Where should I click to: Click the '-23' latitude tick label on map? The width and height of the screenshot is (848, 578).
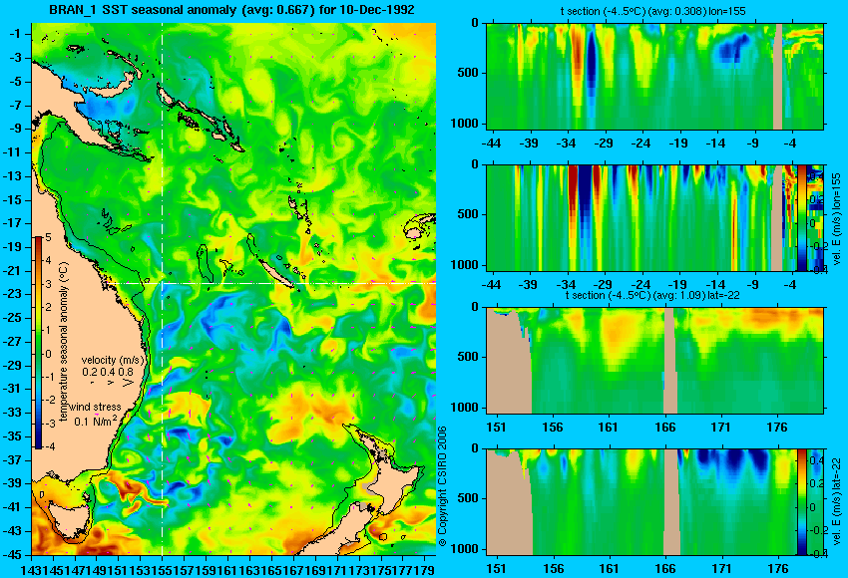pyautogui.click(x=14, y=294)
